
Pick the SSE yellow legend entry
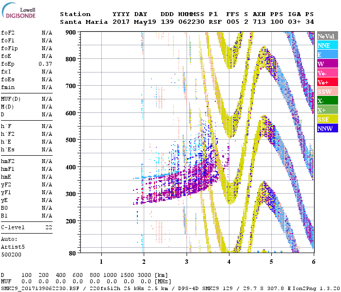(x=327, y=119)
